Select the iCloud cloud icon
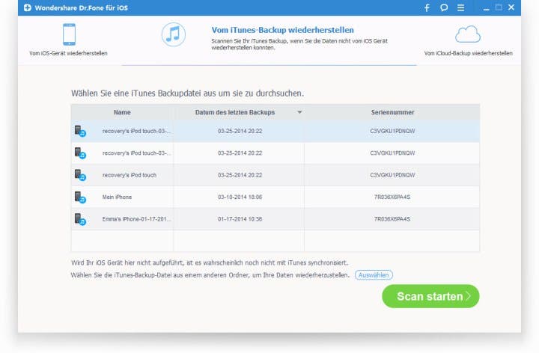 point(467,34)
